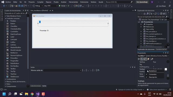Click Solution Explorer search field
The height and width of the screenshot is (97, 173).
tap(153, 17)
